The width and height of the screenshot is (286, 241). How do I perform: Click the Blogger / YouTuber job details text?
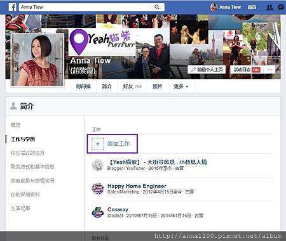click(146, 168)
